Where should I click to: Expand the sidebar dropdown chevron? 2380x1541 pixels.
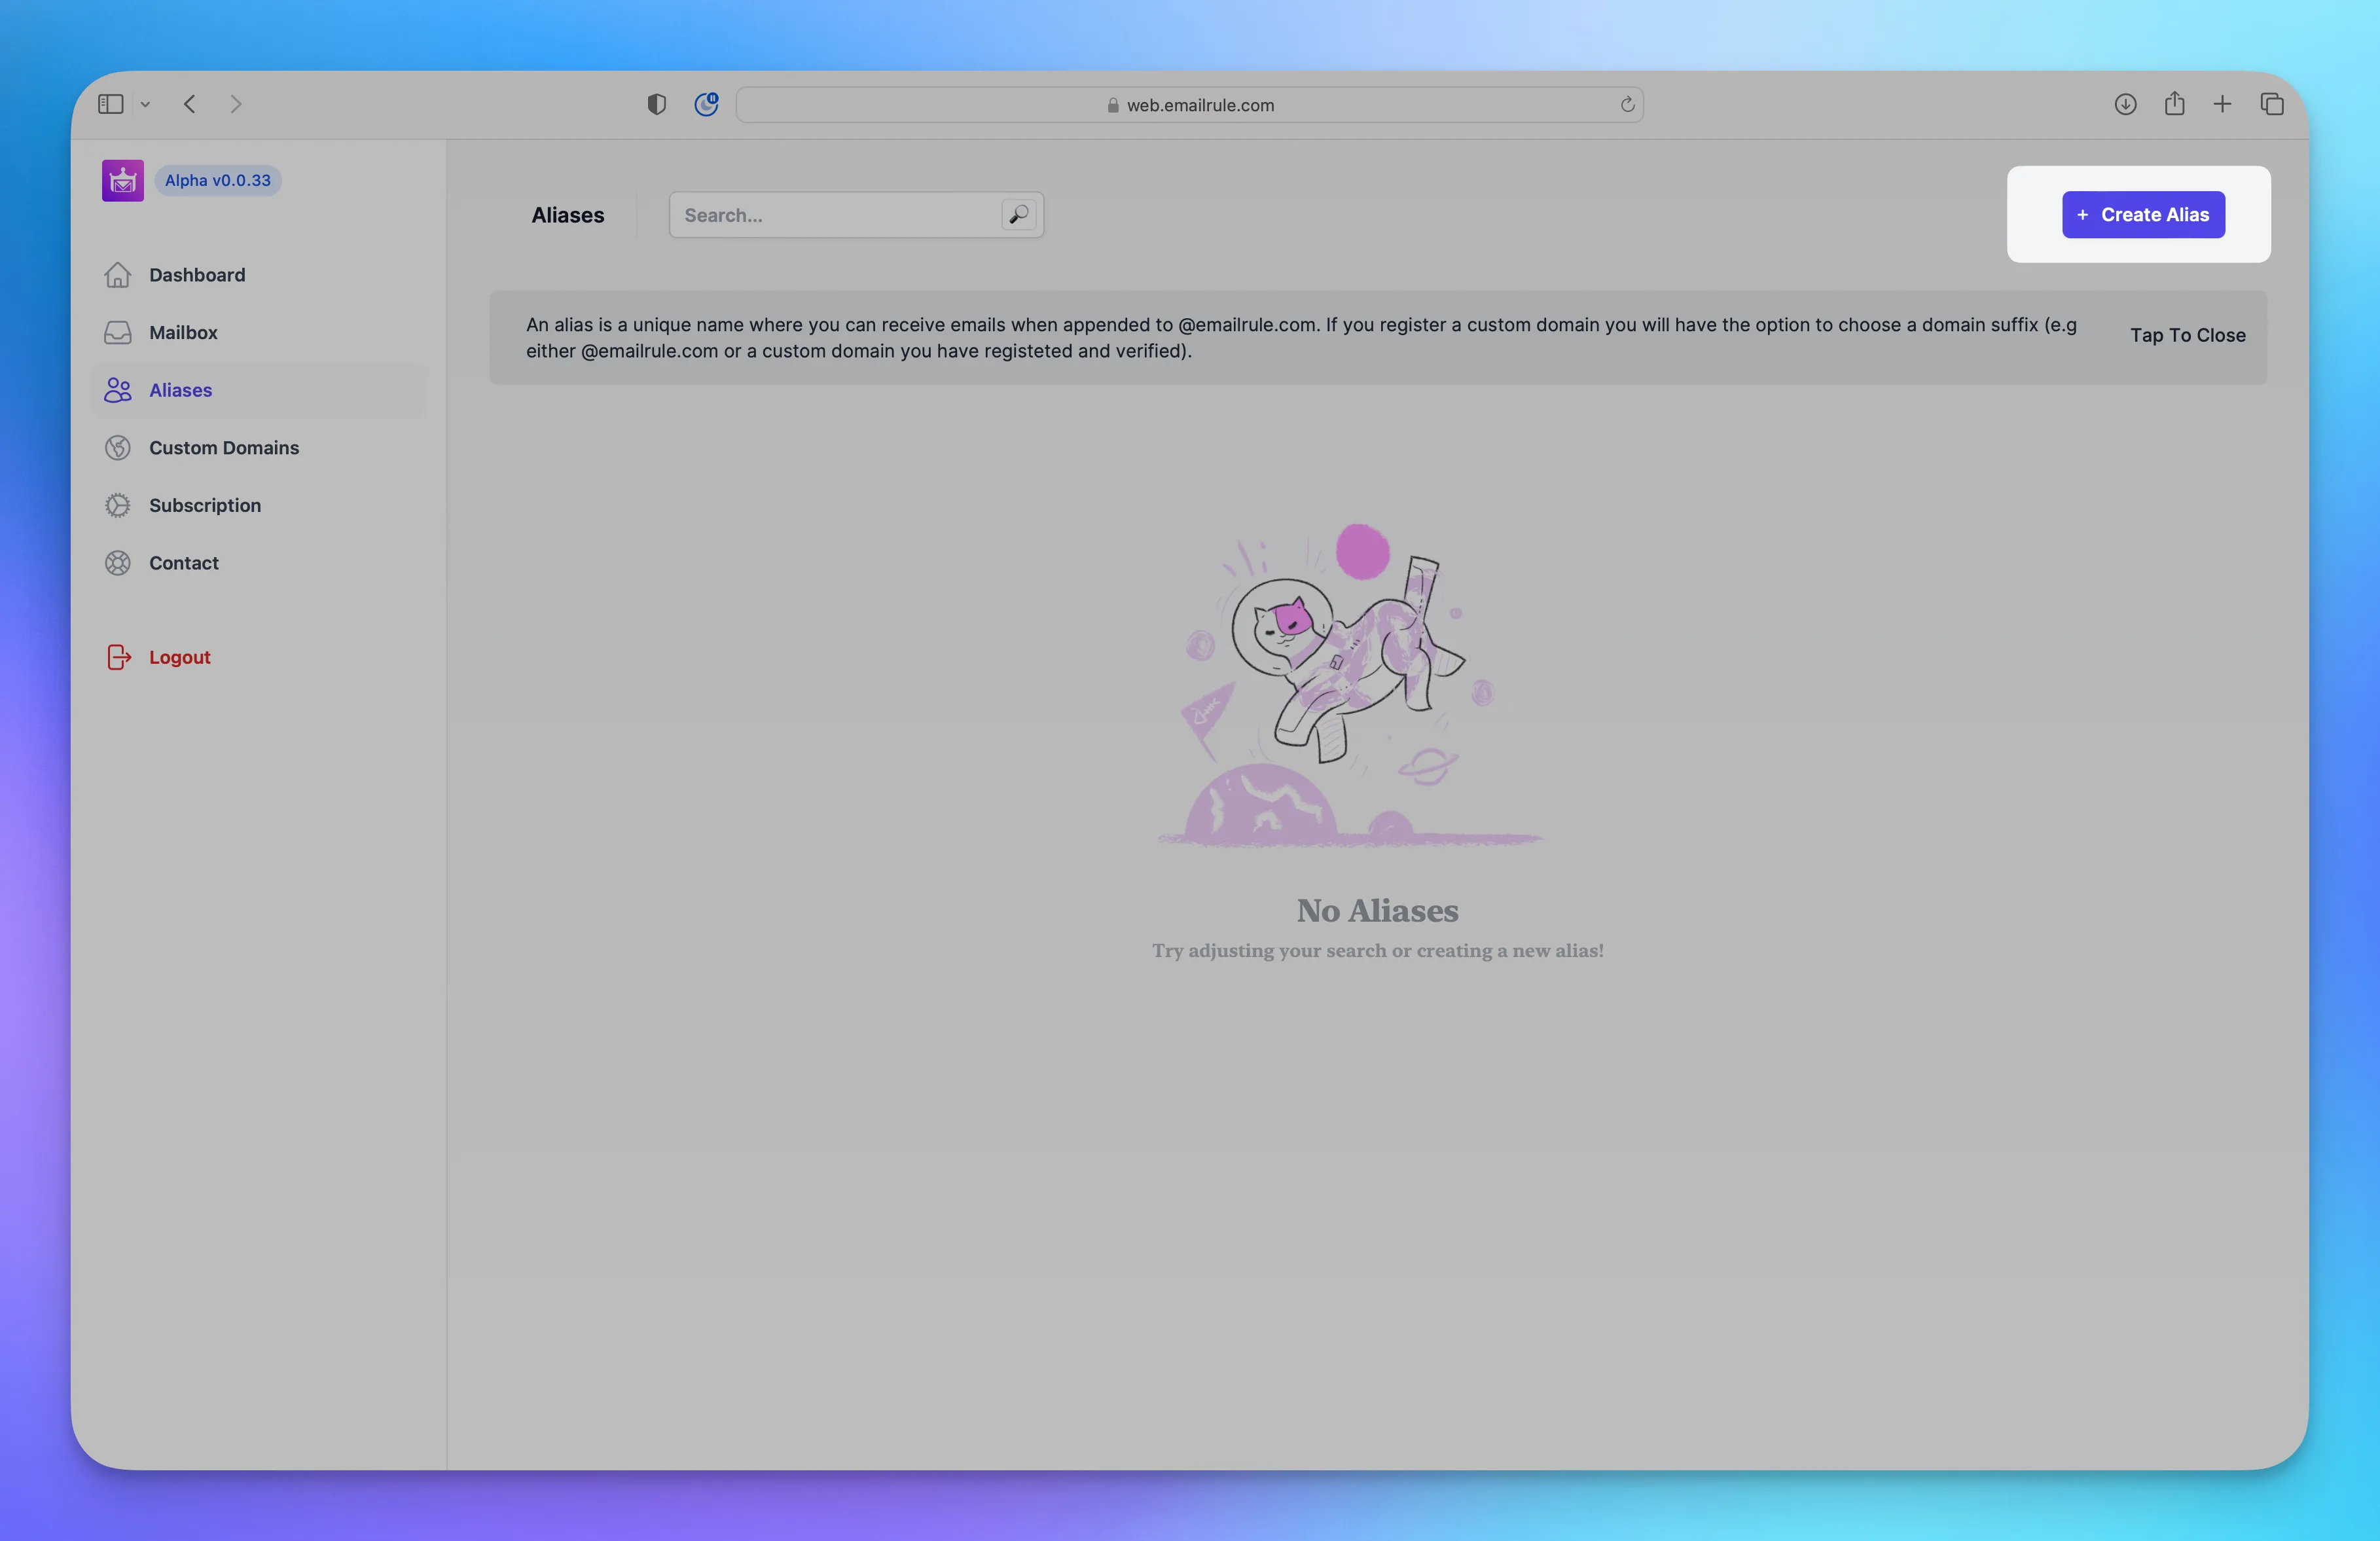pos(145,104)
